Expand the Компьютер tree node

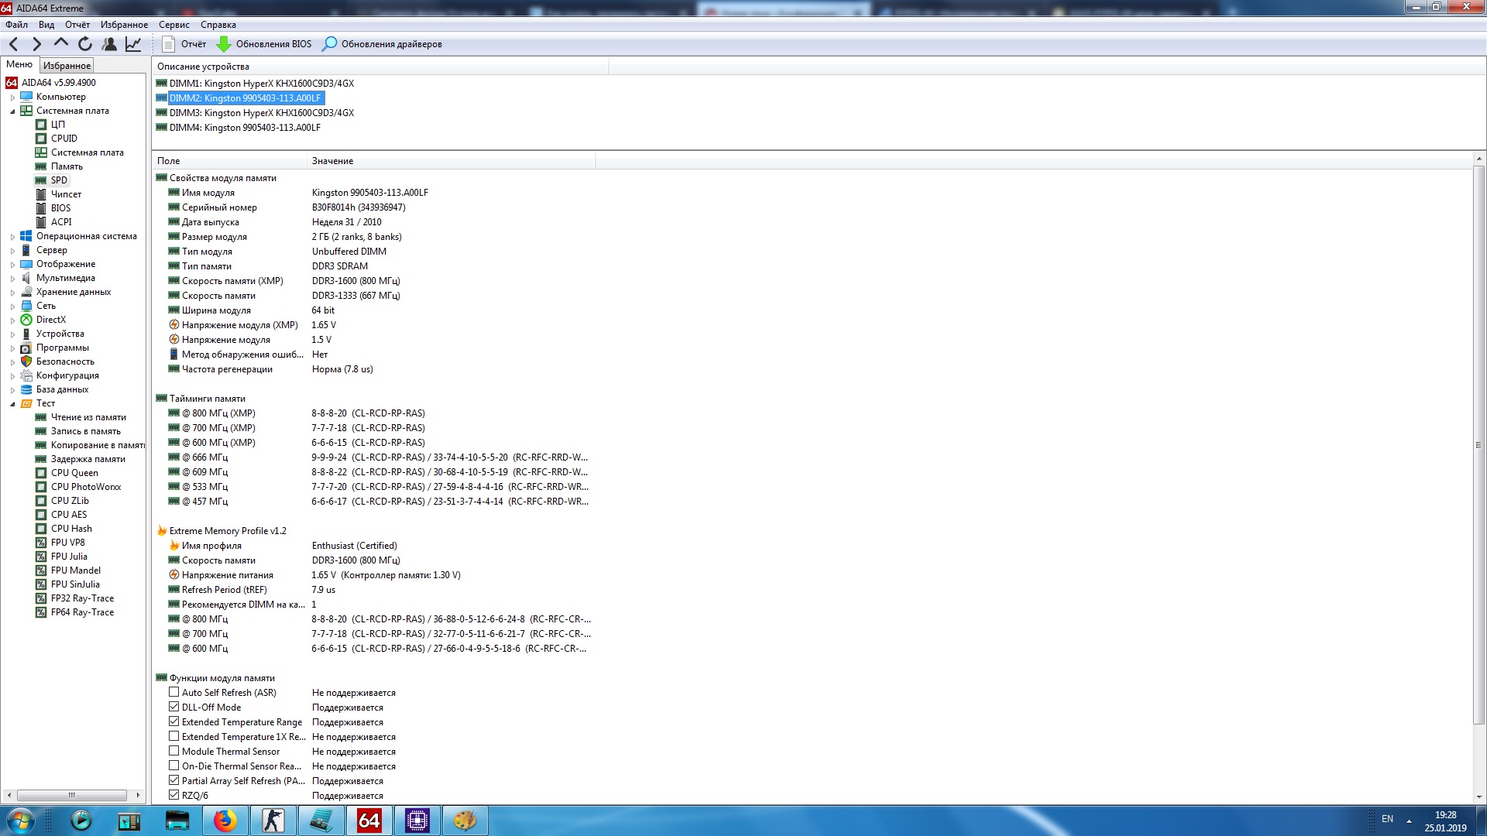(x=12, y=98)
